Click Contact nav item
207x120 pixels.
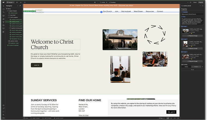pyautogui.click(x=160, y=11)
